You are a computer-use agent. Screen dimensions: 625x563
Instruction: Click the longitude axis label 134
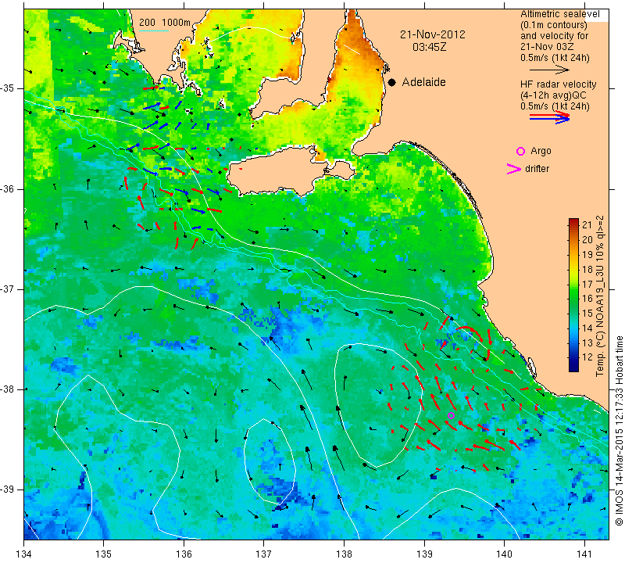tap(24, 554)
